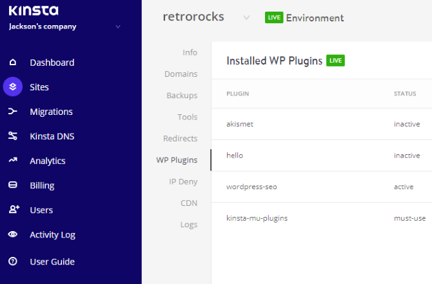Open the Dashboard menu item
The width and height of the screenshot is (432, 284).
pos(52,63)
